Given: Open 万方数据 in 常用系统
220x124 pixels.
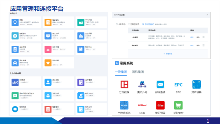Looking at the screenshot, I should [x=124, y=84].
